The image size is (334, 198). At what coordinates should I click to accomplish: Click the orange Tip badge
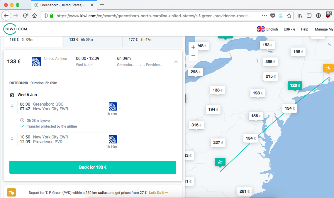(11, 193)
